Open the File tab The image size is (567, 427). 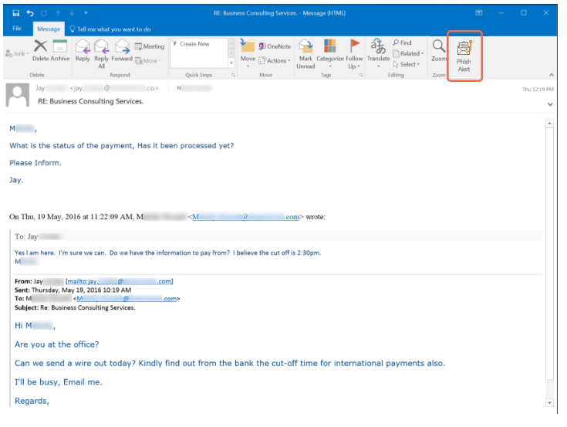[x=17, y=29]
